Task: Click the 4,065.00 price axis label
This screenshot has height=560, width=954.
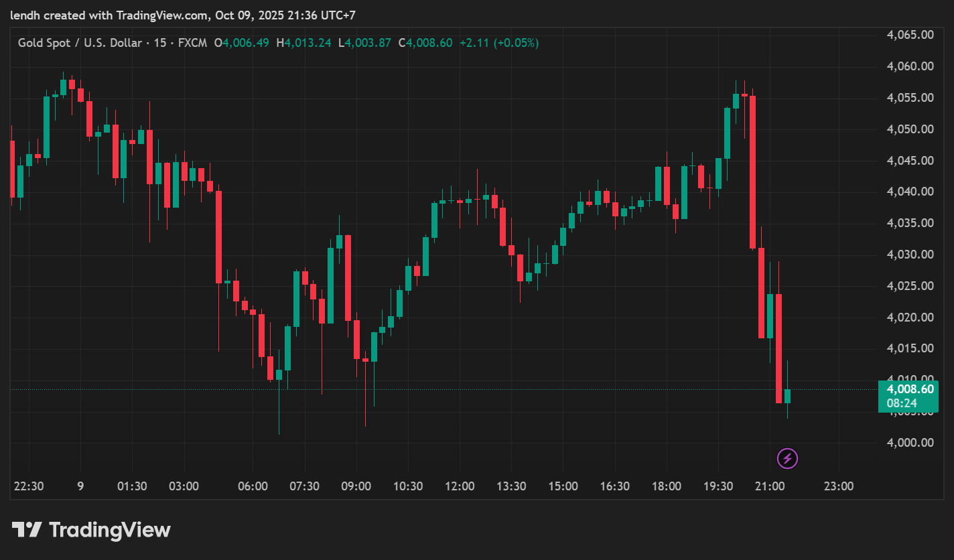Action: 910,35
